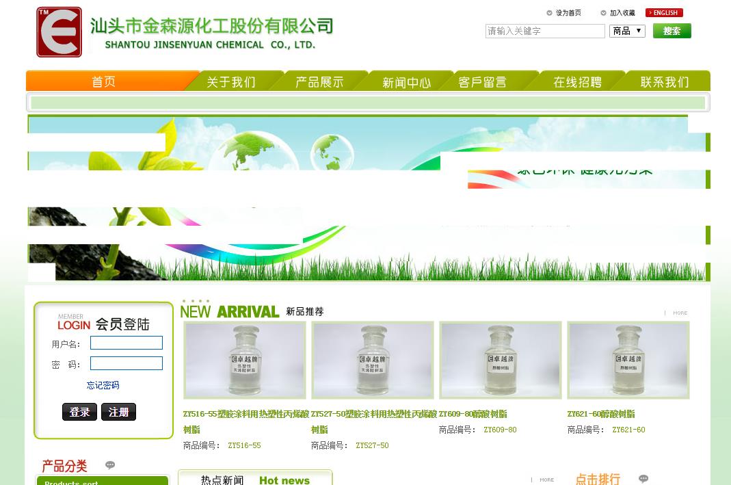Click the 设为首页 link
Screen dimensions: 731x485
(568, 13)
